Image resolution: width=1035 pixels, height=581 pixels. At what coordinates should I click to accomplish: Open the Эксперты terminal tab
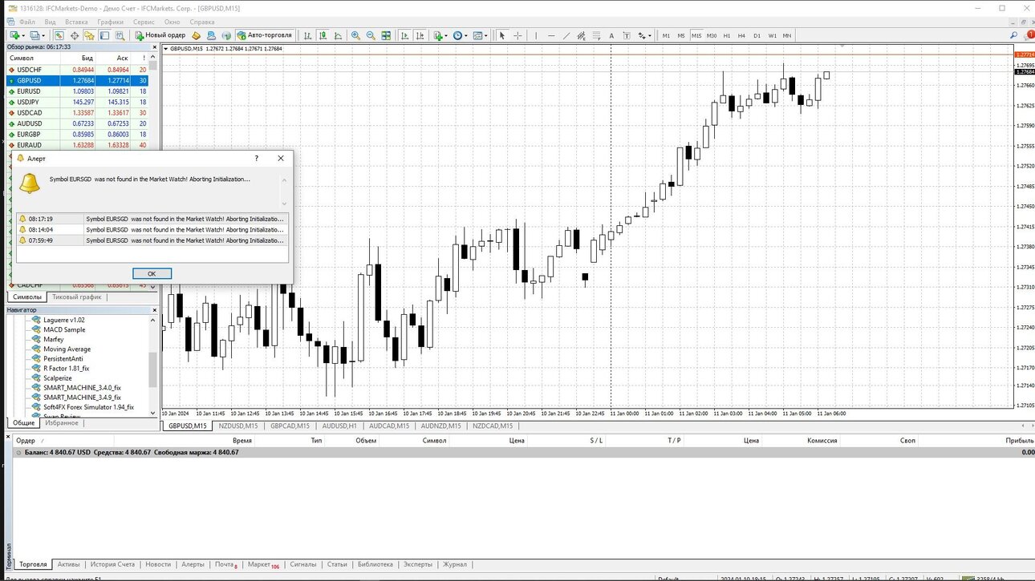point(418,564)
